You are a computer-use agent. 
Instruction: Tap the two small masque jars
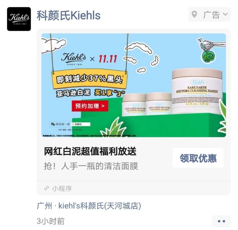(147, 105)
